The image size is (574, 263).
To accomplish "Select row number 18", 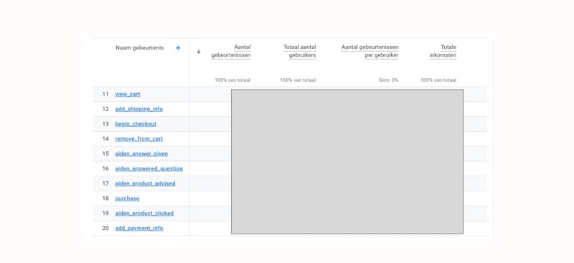I will click(x=105, y=199).
